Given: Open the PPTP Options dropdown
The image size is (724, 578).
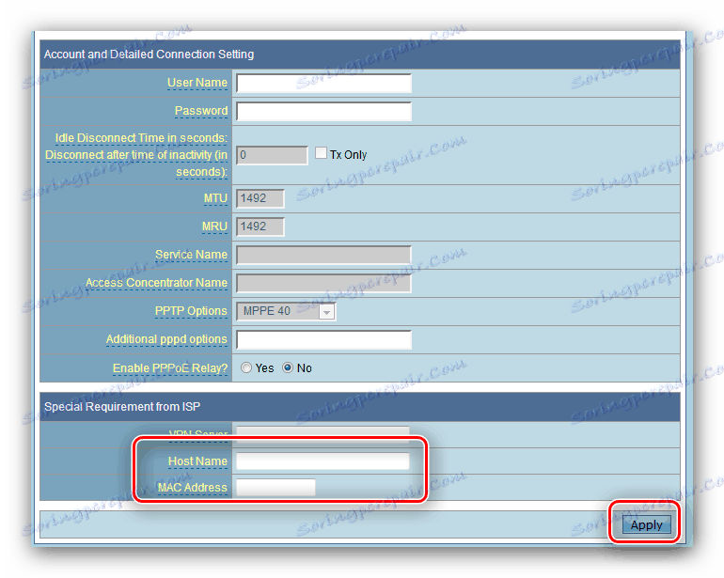Looking at the screenshot, I should click(x=285, y=312).
